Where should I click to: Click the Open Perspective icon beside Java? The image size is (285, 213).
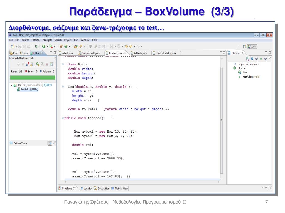[244, 47]
